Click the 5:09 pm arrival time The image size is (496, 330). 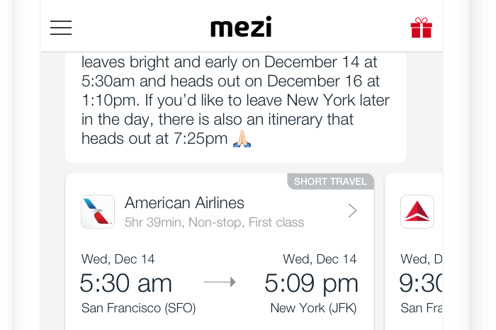(311, 283)
